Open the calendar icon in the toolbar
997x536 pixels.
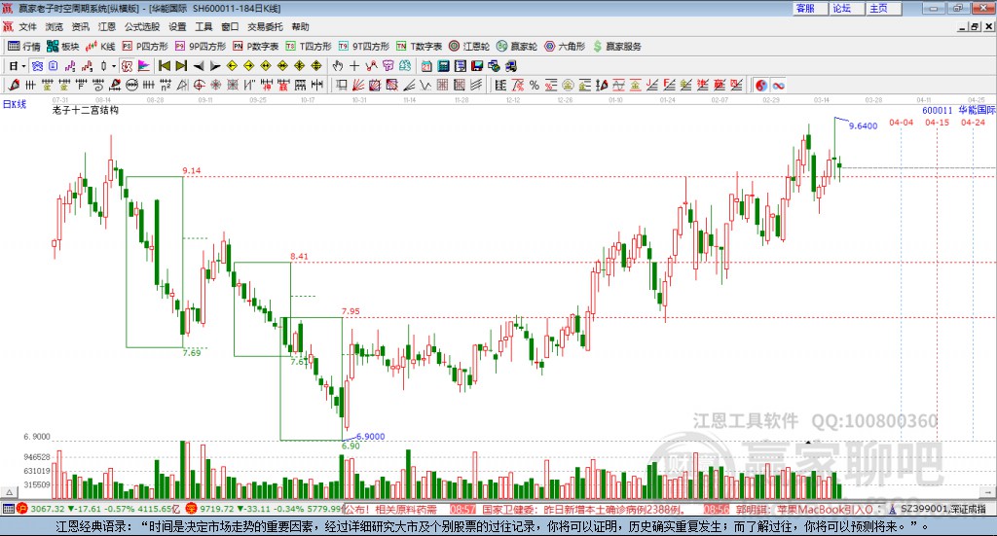click(426, 66)
